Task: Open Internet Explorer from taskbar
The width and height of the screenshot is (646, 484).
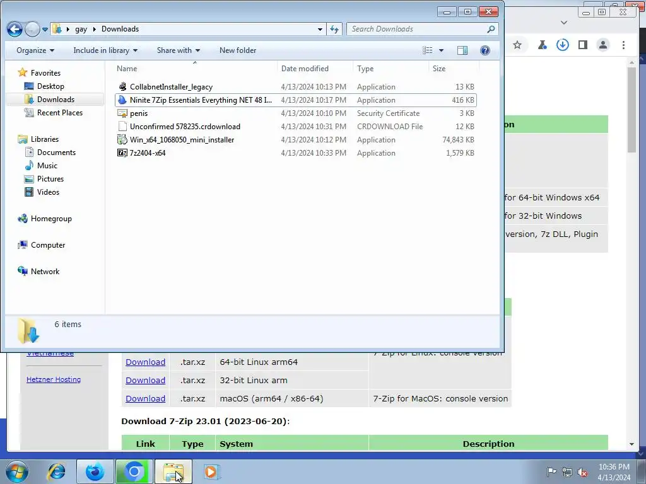Action: click(x=56, y=471)
